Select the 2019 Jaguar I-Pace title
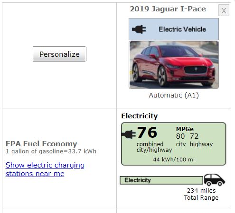Viewport: 235px width, 213px height. pos(168,9)
